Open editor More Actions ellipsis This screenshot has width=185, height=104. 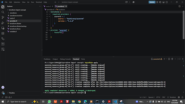pyautogui.click(x=183, y=6)
